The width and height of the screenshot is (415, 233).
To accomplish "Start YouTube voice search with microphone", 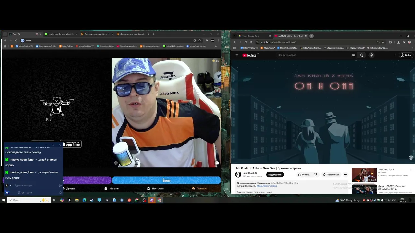I will pyautogui.click(x=372, y=55).
